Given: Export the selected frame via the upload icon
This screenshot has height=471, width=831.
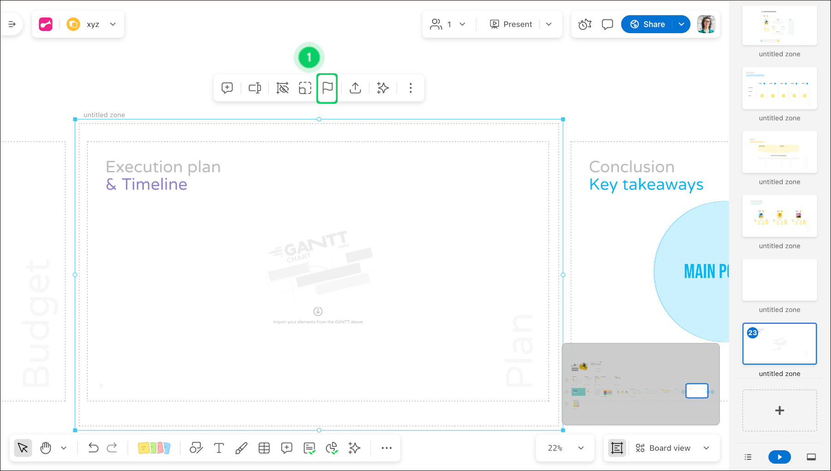Looking at the screenshot, I should click(x=355, y=88).
